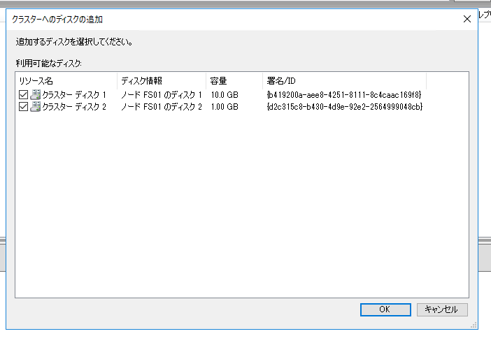The width and height of the screenshot is (491, 343).
Task: Click ノード FS01 のディスク 2 cell
Action: coord(162,107)
